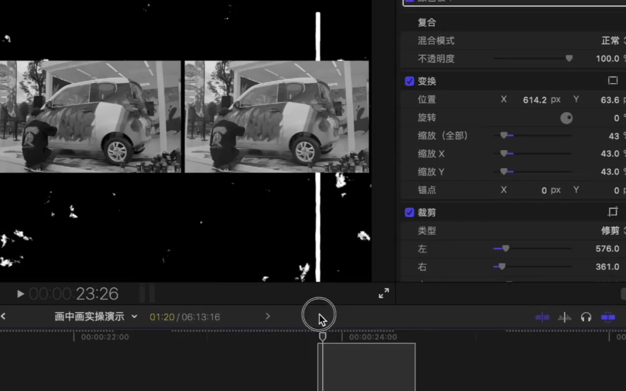Uncheck the 变换 (Transform) checkbox
Image resolution: width=626 pixels, height=391 pixels.
click(409, 81)
